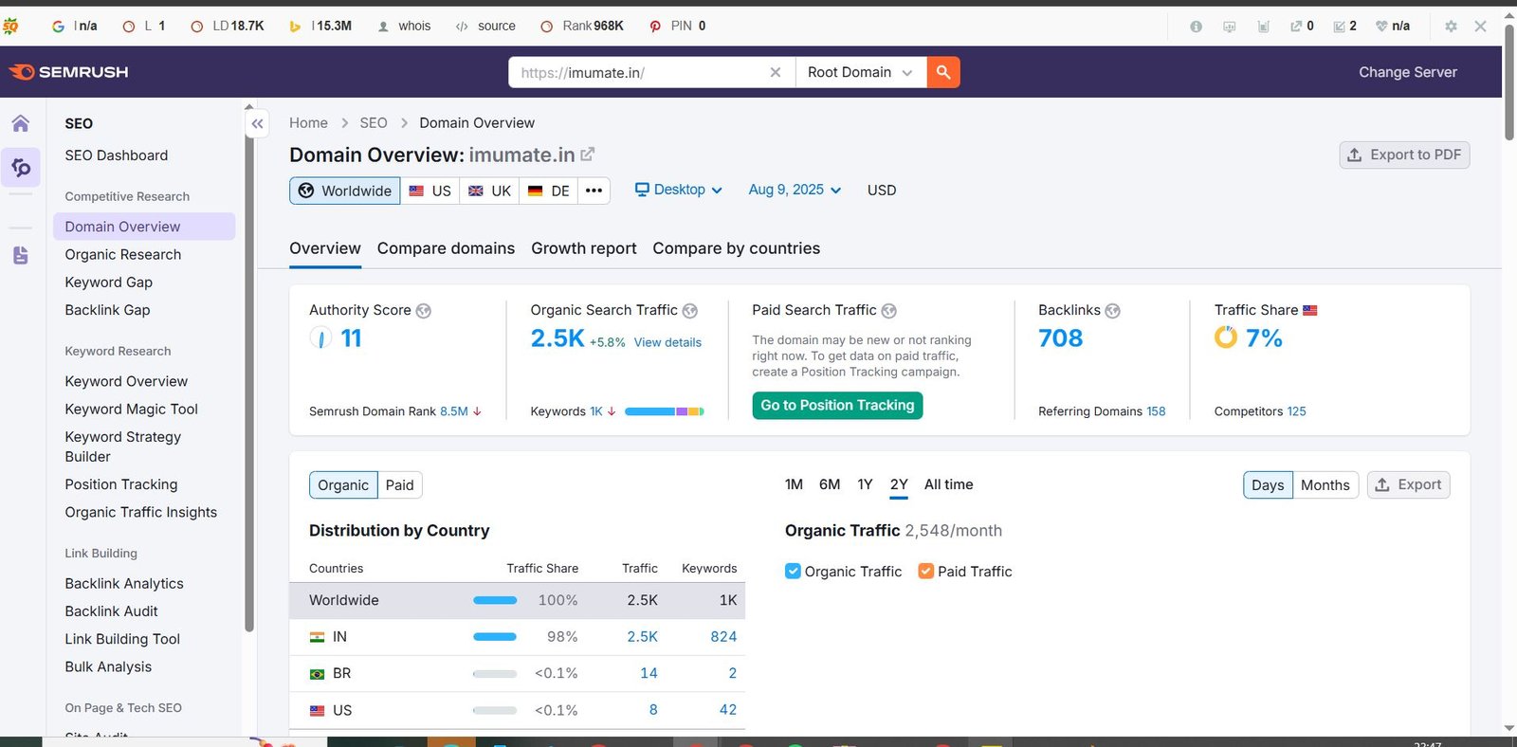The height and width of the screenshot is (747, 1517).
Task: Open the Root Domain dropdown
Action: tap(860, 72)
